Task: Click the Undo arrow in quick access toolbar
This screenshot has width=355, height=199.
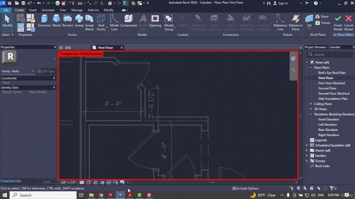Action: 39,3
